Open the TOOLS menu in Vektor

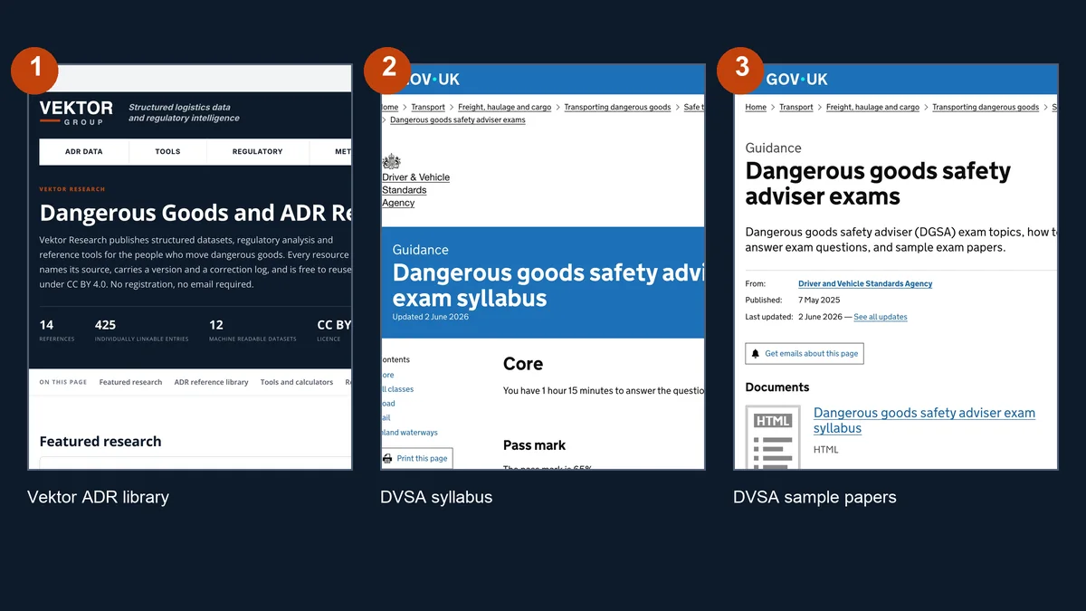click(167, 151)
